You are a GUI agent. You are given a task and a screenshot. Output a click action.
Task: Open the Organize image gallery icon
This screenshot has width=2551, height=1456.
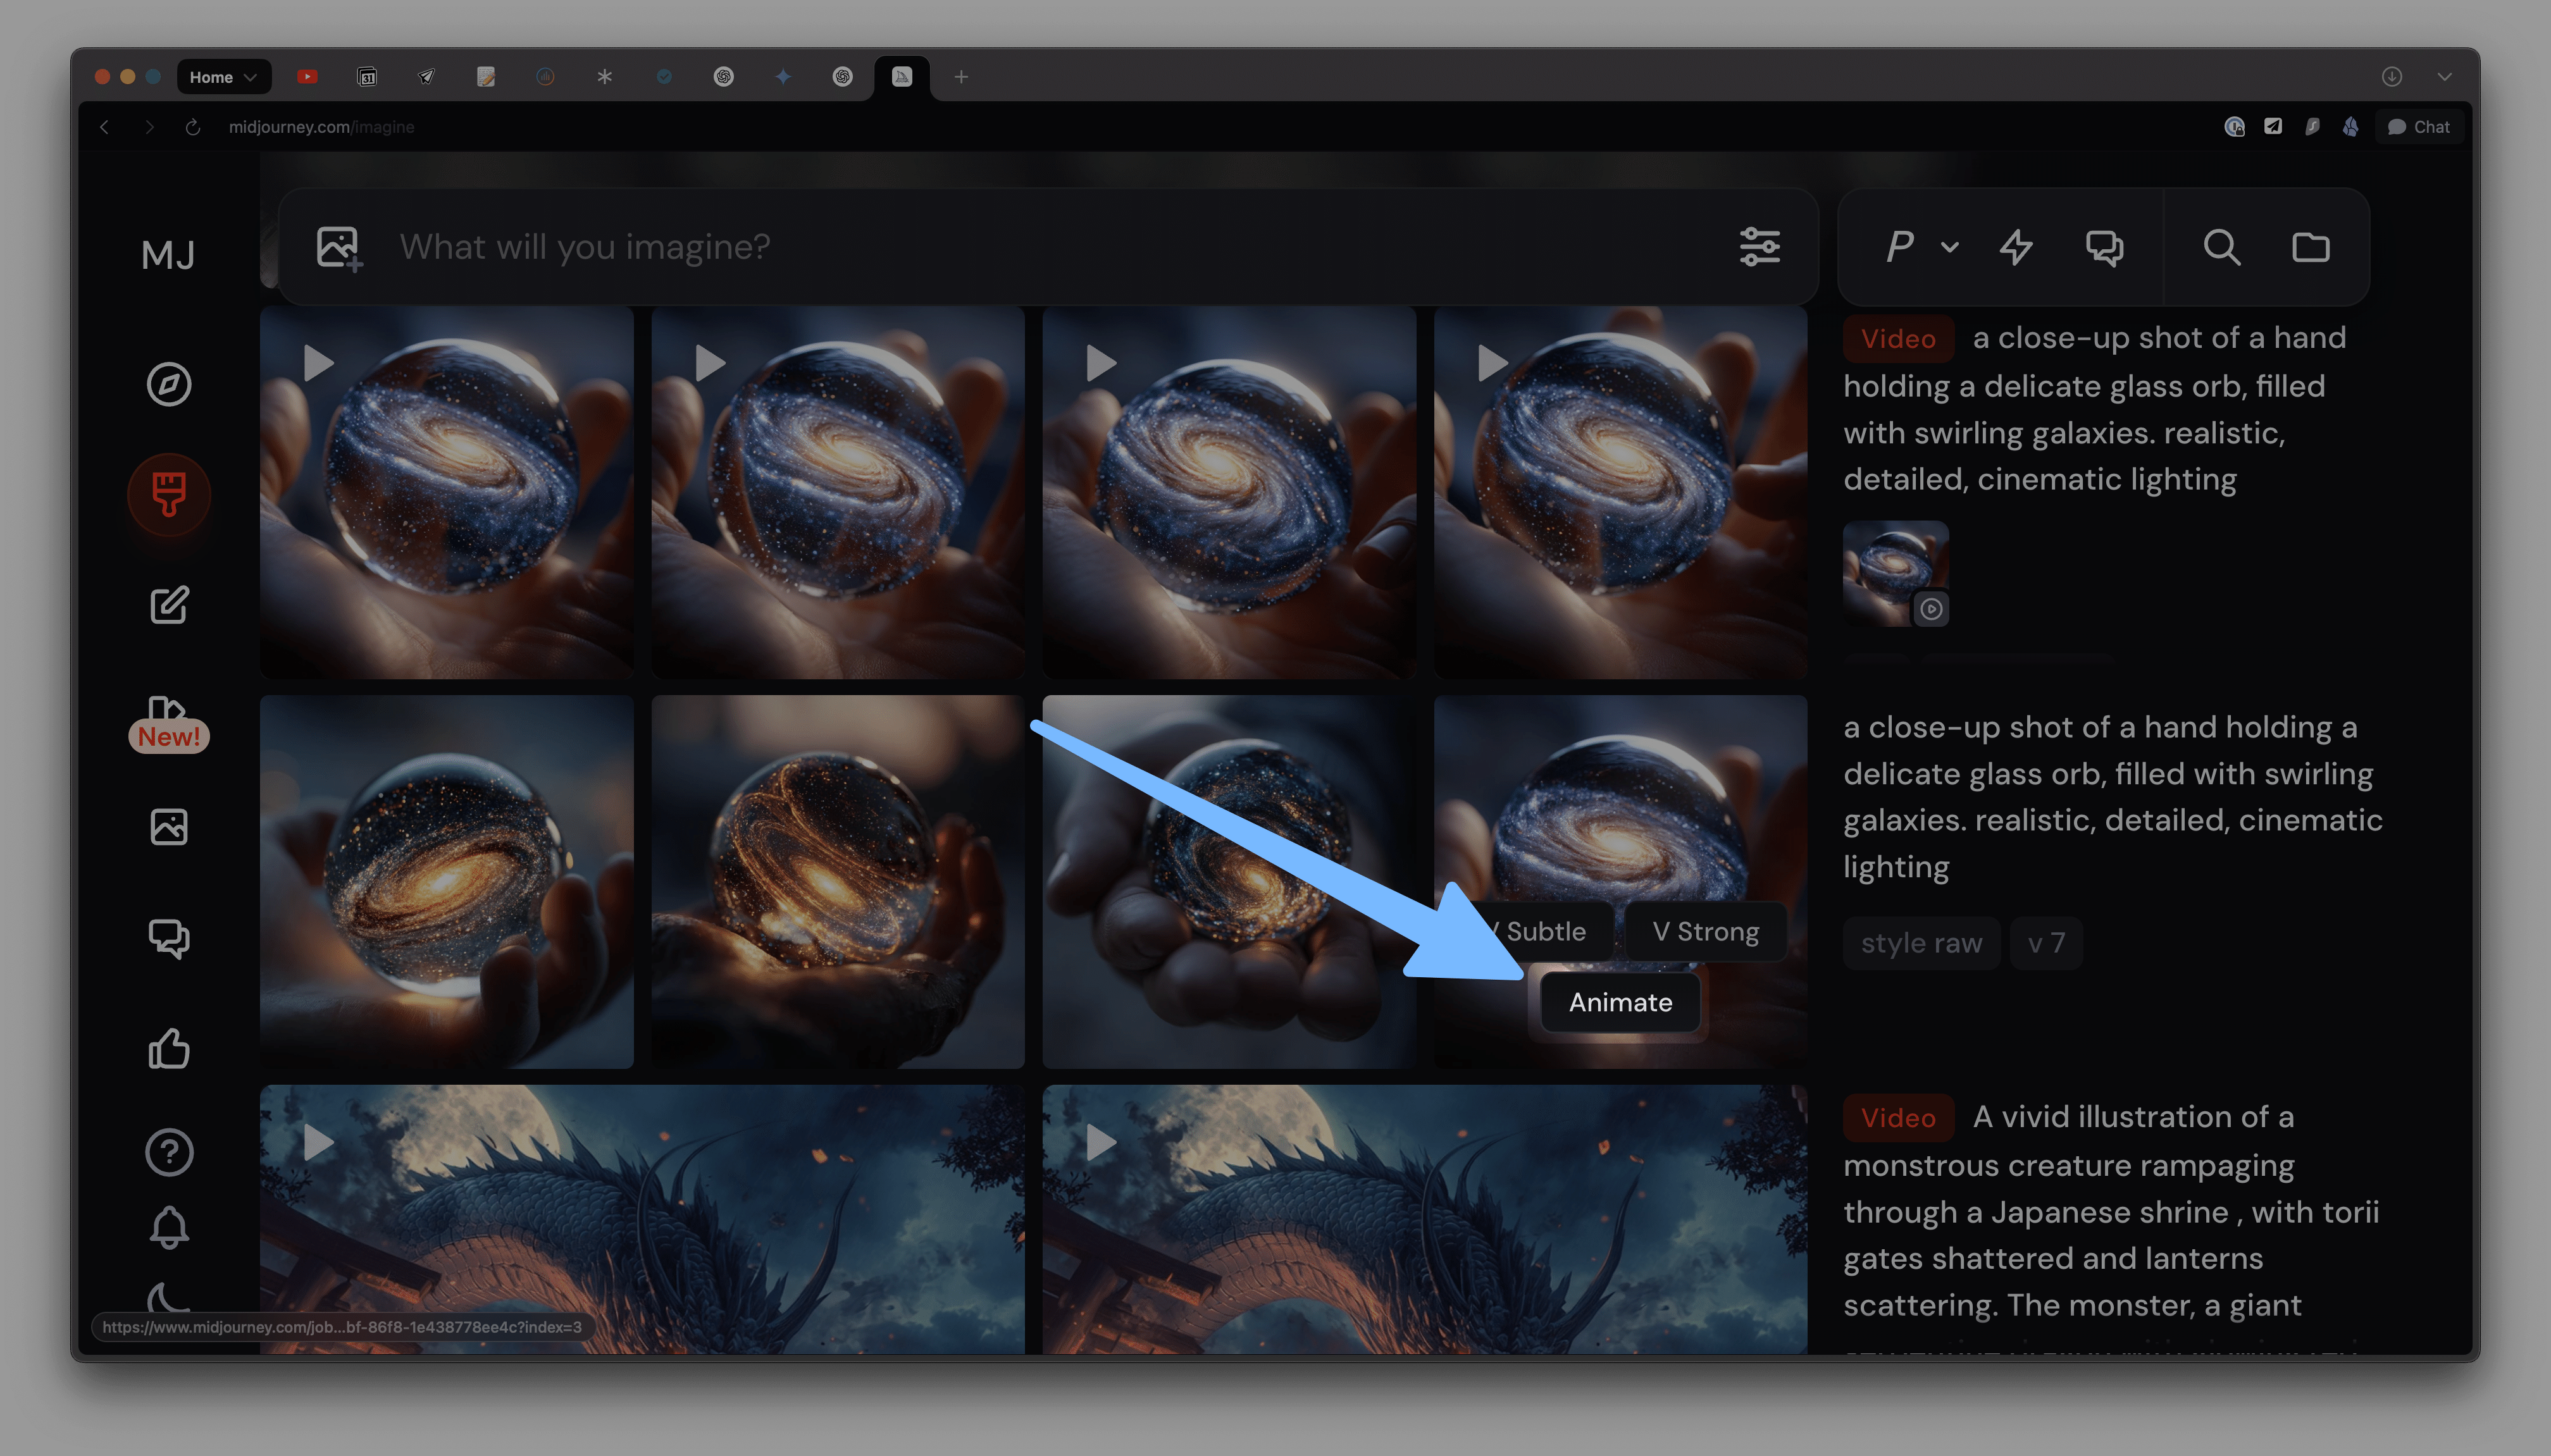169,827
